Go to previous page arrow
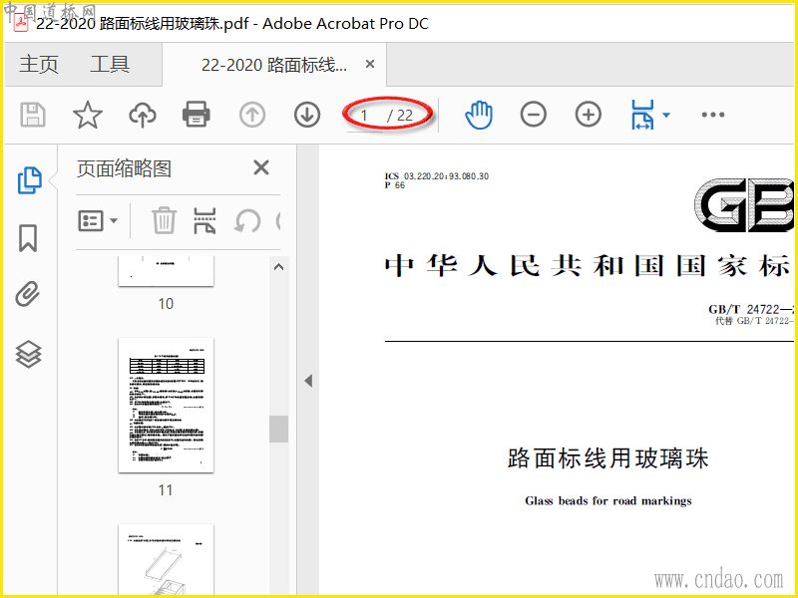Image resolution: width=798 pixels, height=598 pixels. coord(252,115)
